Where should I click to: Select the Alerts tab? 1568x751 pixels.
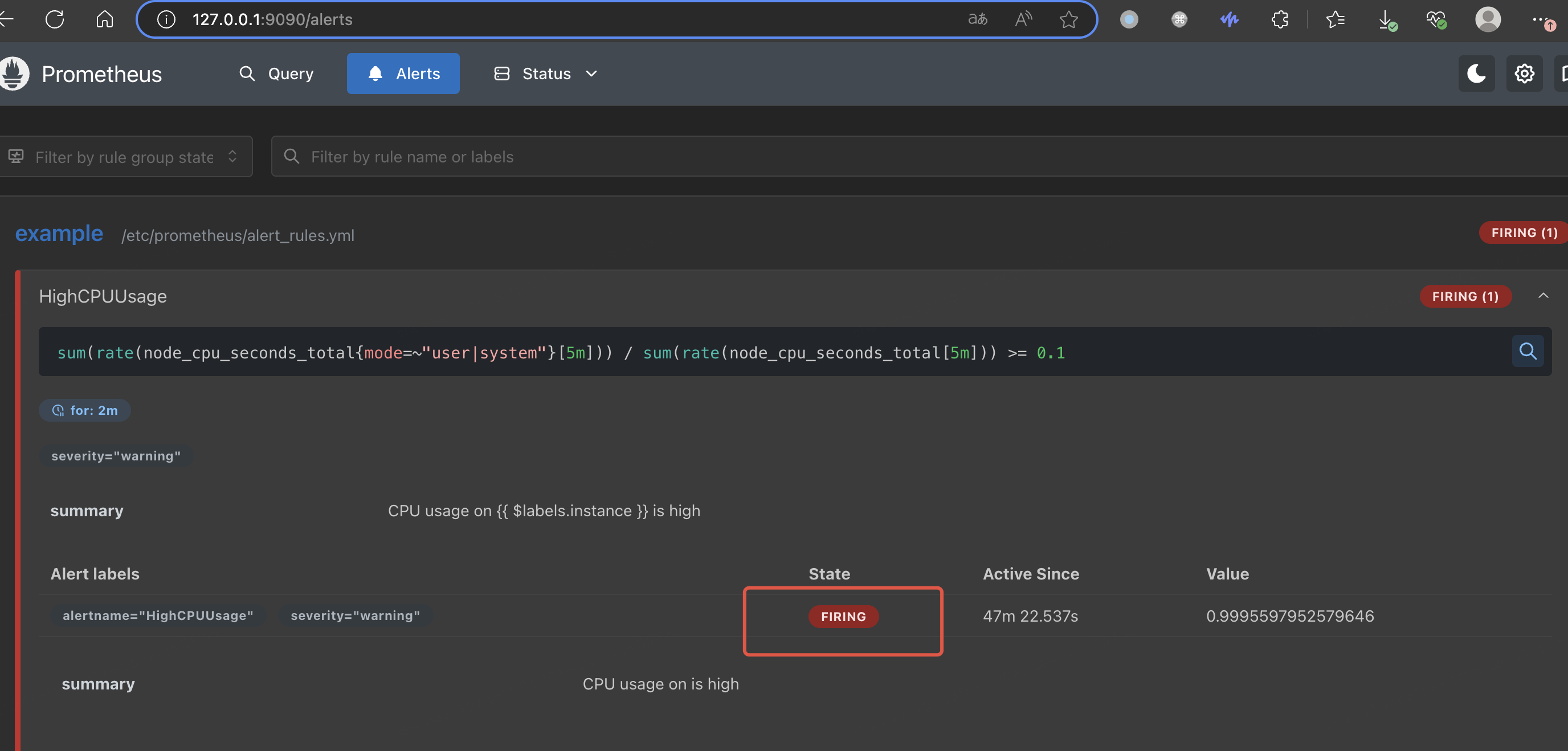[x=403, y=74]
